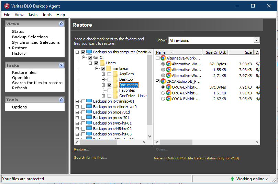Sort by the Size On Disk column header

point(215,52)
